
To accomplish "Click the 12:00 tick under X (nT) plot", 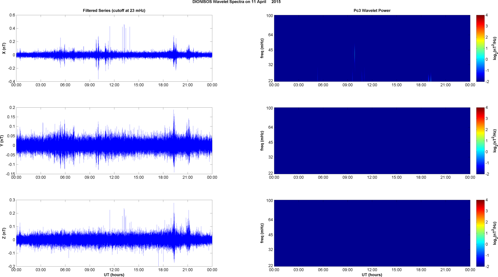I will click(x=114, y=85).
